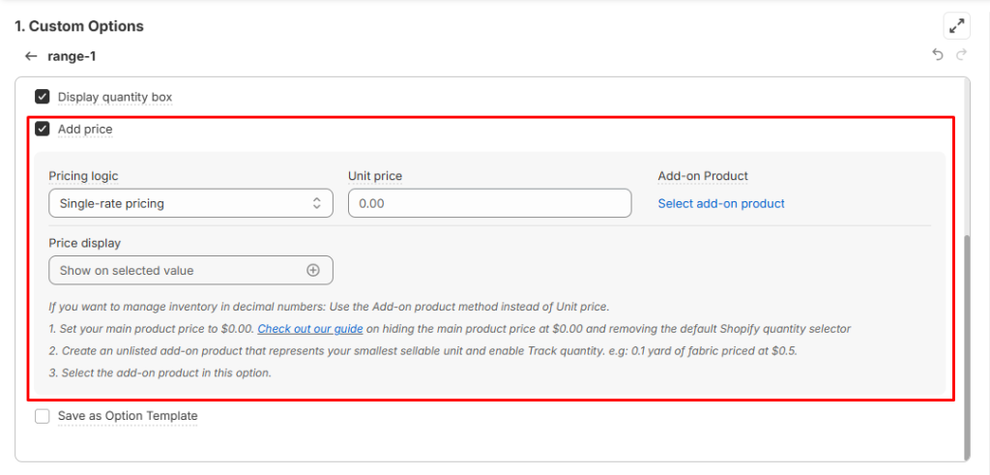Screen dimensions: 990x475
Task: Click the undo arrow icon
Action: coord(937,56)
